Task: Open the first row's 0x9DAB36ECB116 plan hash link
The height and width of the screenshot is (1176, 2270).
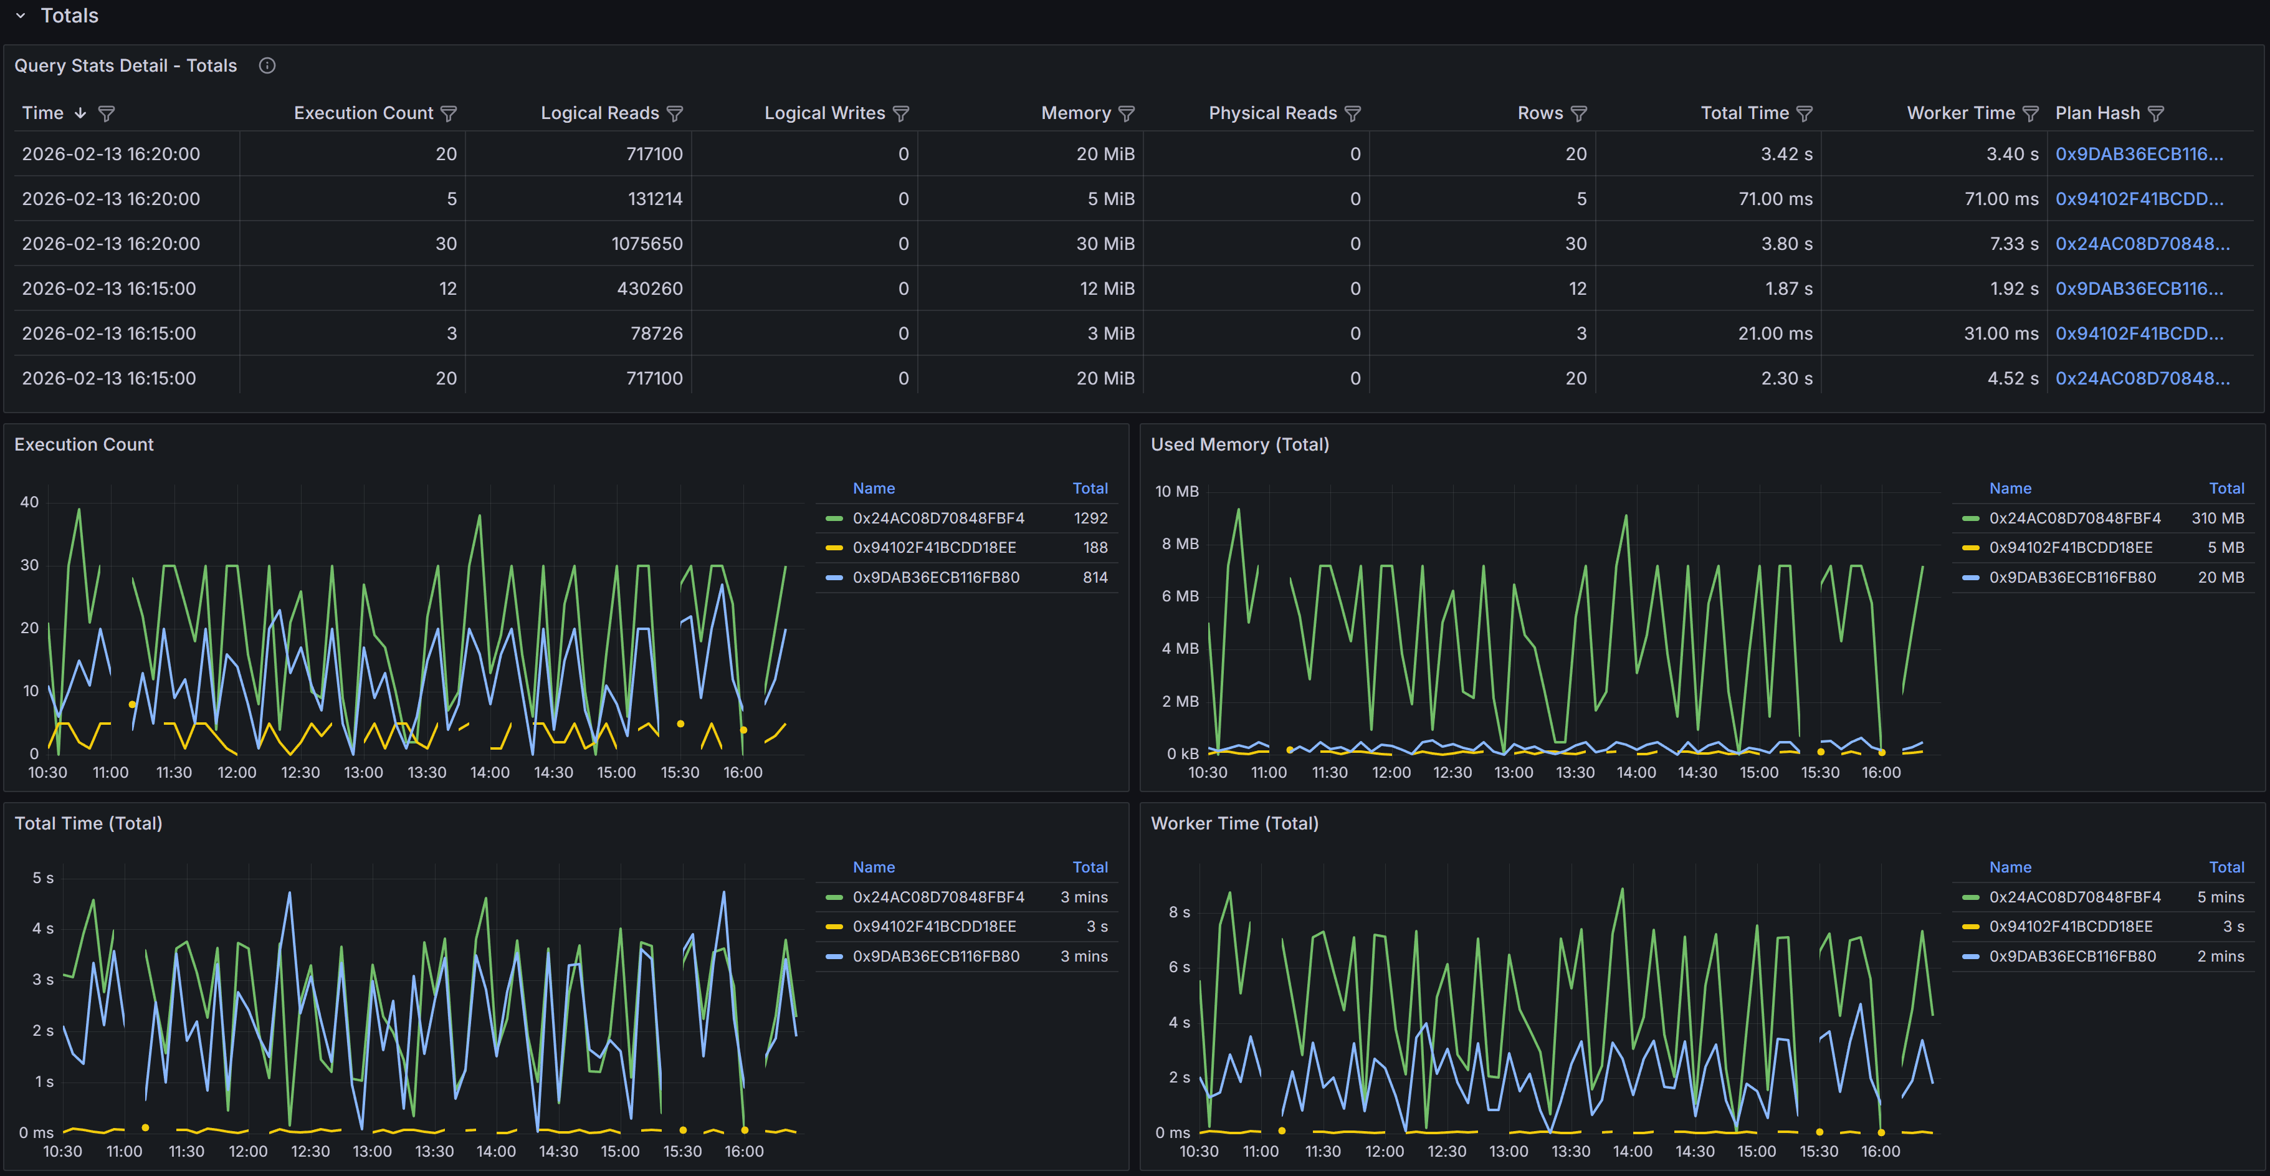Action: 2139,153
